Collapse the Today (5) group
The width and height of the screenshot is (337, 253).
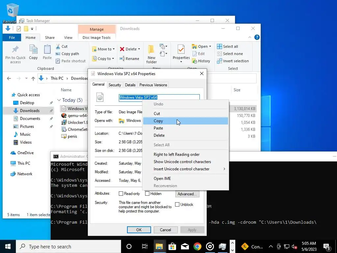[59, 100]
